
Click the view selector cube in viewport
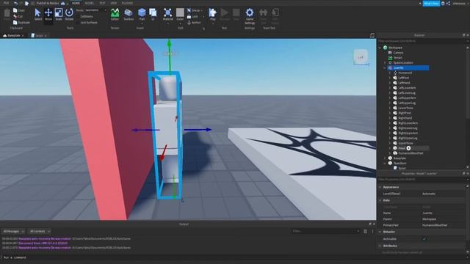tap(361, 57)
